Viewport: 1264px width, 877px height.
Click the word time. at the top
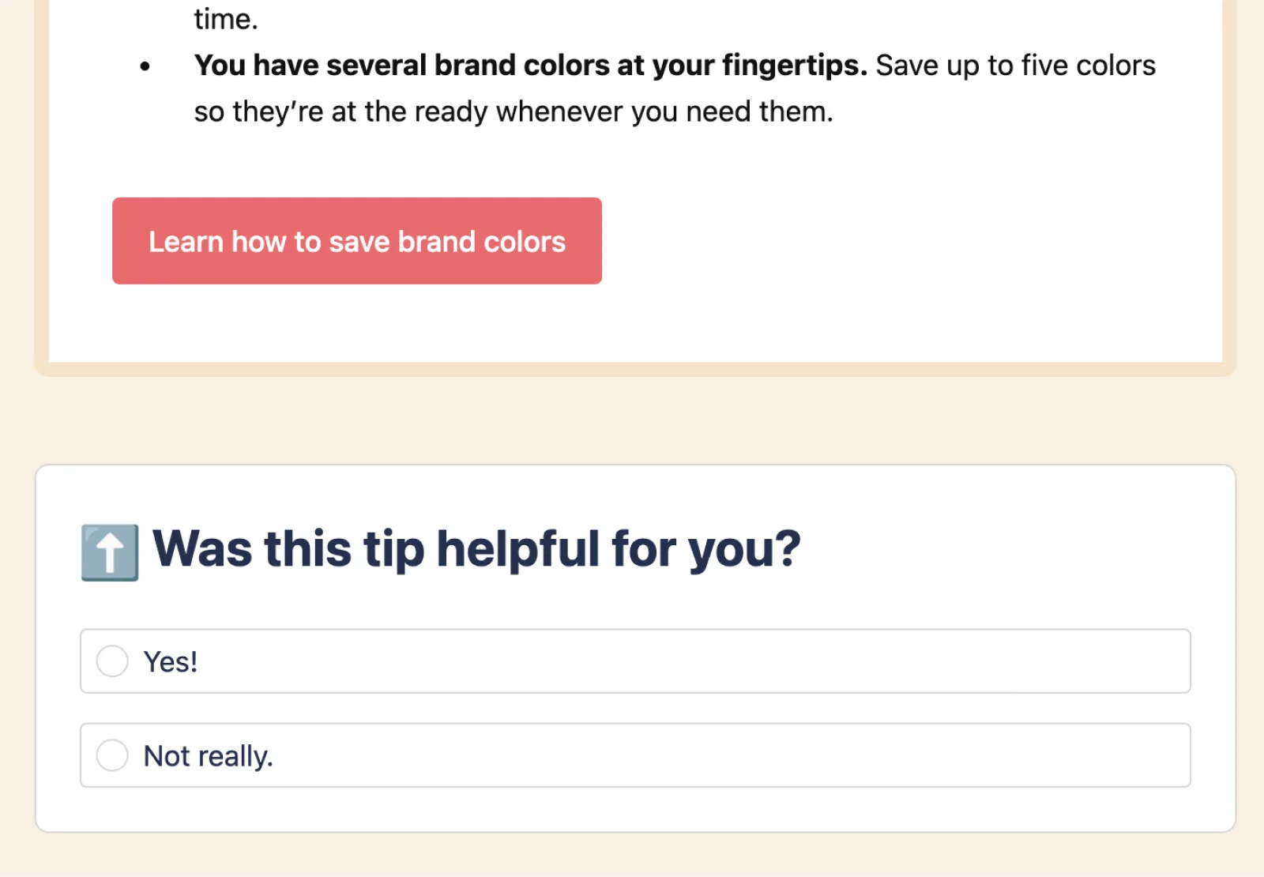pyautogui.click(x=226, y=19)
